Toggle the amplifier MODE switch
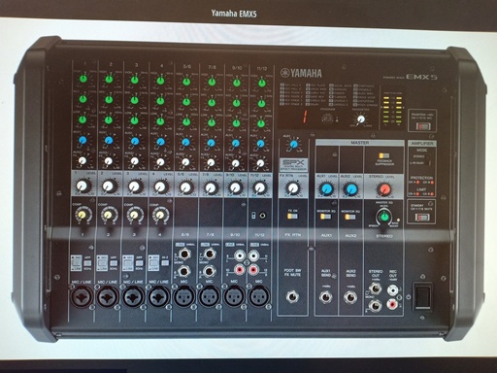The image size is (497, 373). pyautogui.click(x=429, y=160)
